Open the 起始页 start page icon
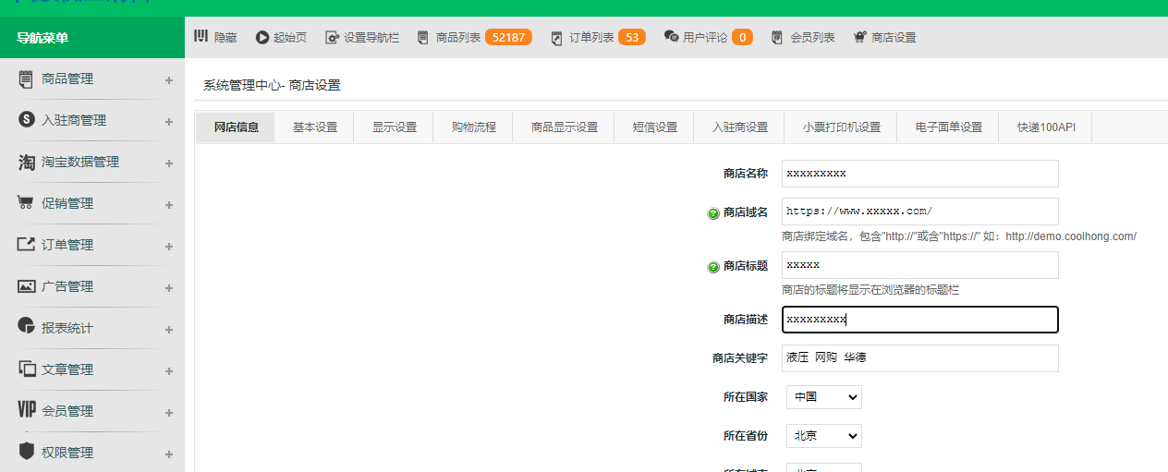The image size is (1168, 472). 262,38
